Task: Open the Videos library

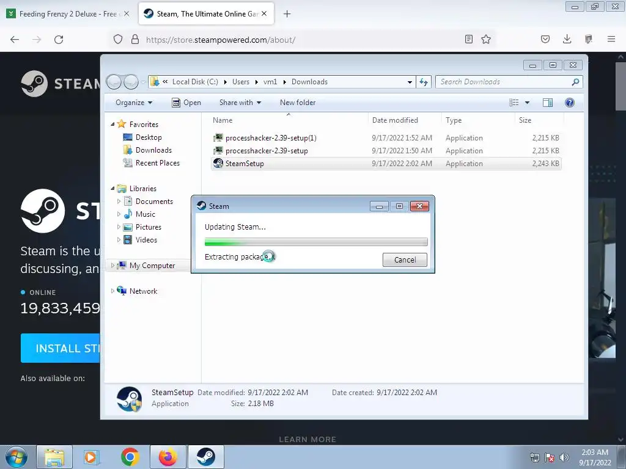Action: tap(146, 239)
